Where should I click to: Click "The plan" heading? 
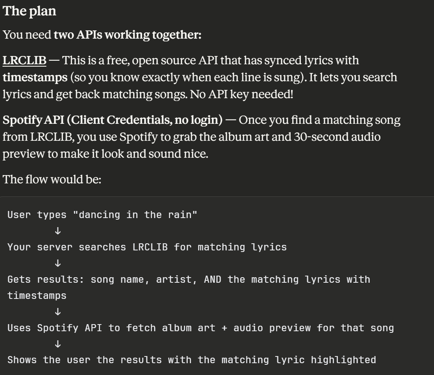point(30,11)
